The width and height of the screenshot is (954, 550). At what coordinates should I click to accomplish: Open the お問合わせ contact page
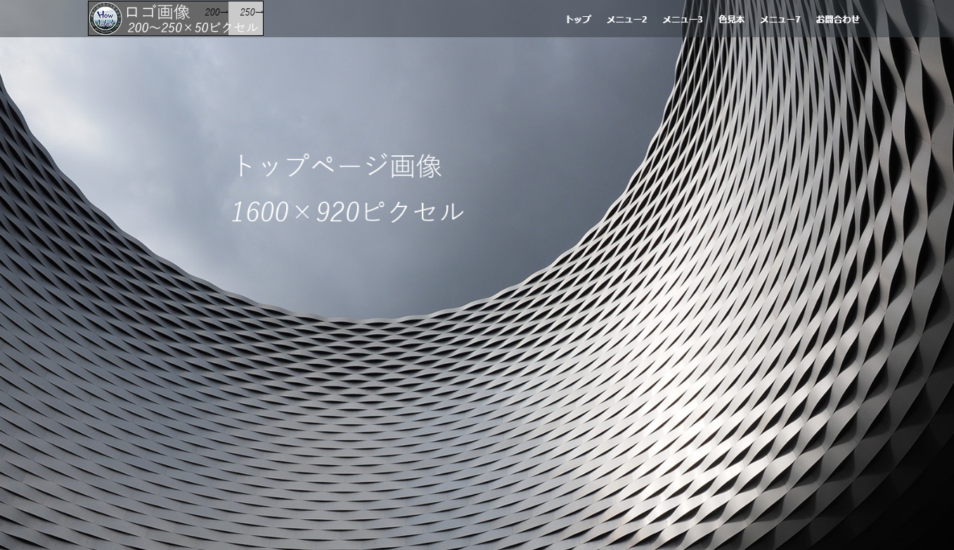click(x=837, y=20)
